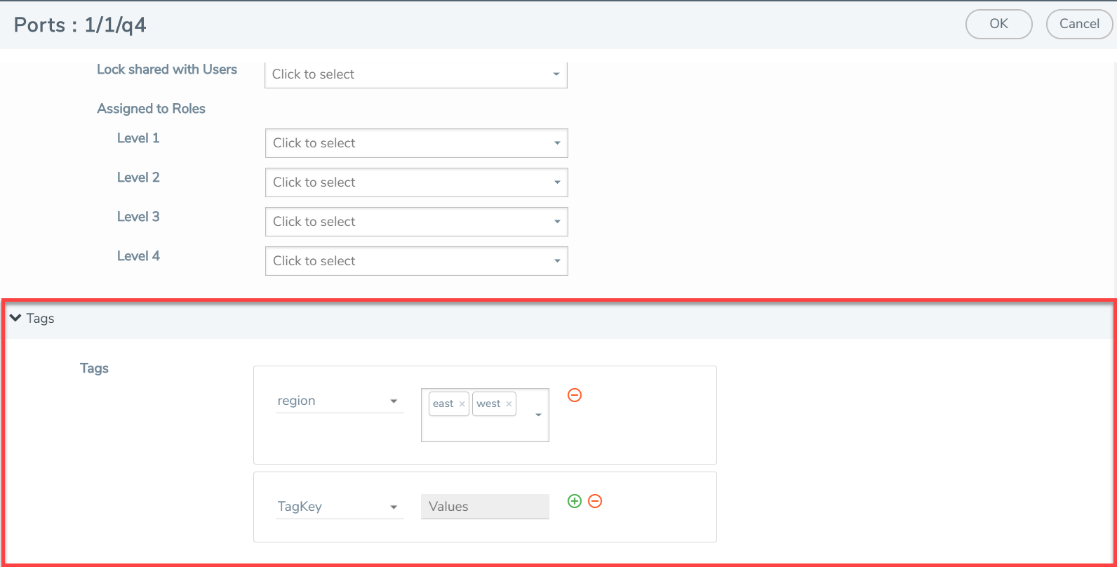Image resolution: width=1117 pixels, height=567 pixels.
Task: Open the region tag key dropdown
Action: 339,401
